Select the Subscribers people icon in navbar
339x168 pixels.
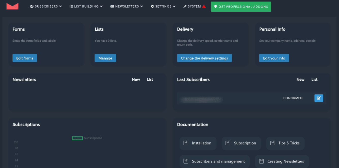click(32, 6)
